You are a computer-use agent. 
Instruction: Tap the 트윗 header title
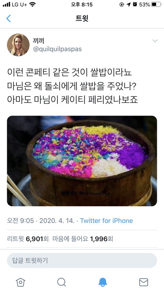(x=82, y=19)
